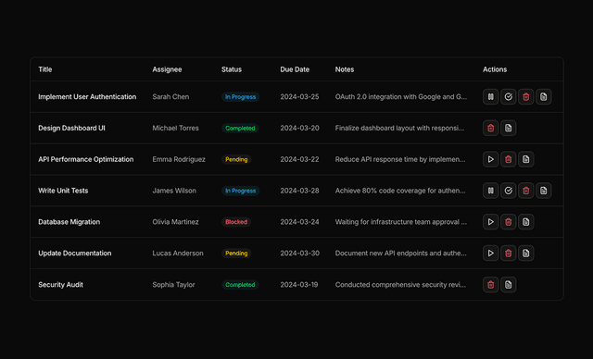Select the API Performance Optimization title
This screenshot has height=359, width=593.
[86, 159]
